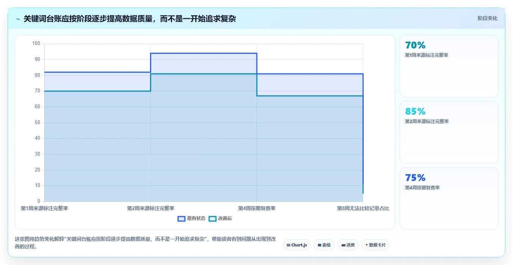Click x-axis label 第4周按期复查率

pyautogui.click(x=256, y=208)
